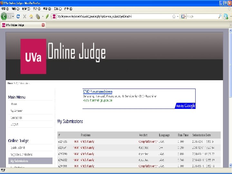Screen dimensions: 232x174
Task: Click Logout in the Main Menu
Action: click(15, 124)
